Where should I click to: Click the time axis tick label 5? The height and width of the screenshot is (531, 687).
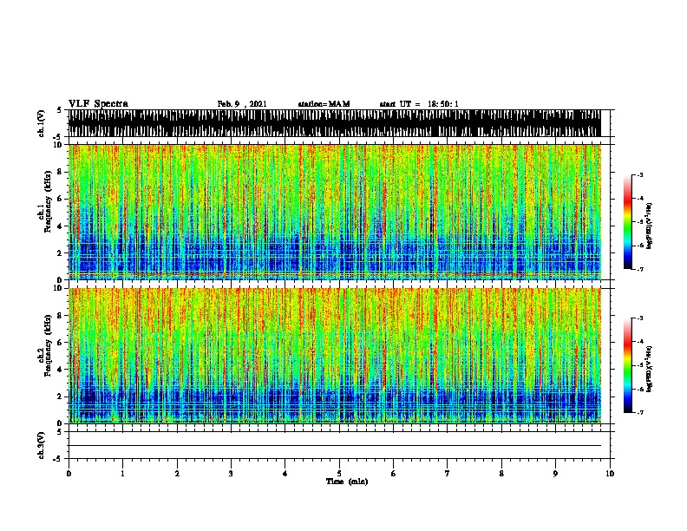pos(339,474)
